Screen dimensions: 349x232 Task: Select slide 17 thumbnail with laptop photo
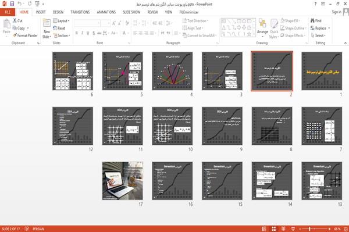tap(123, 181)
